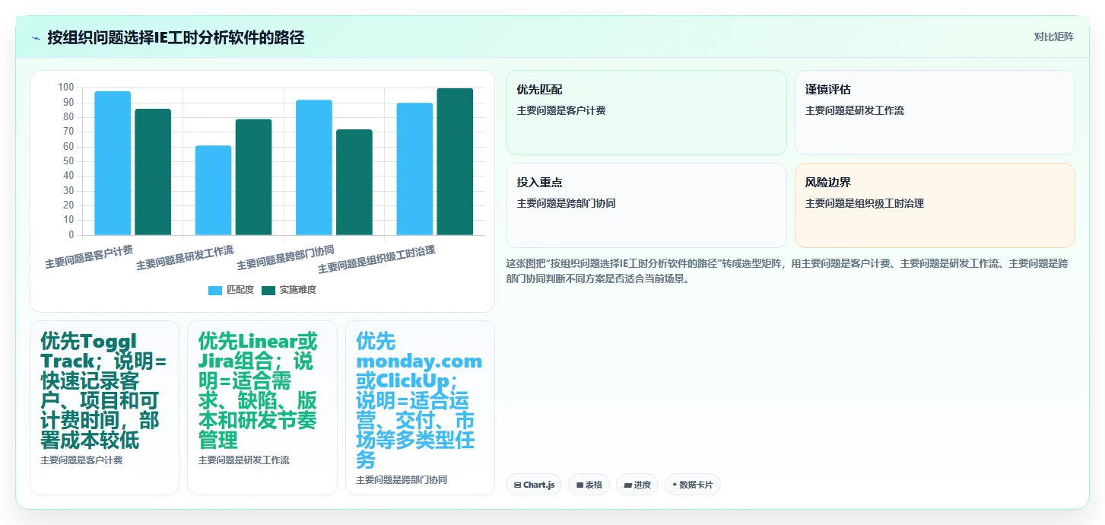Viewport: 1105px width, 525px height.
Task: Click the light blue 匹配度 legend swatch
Action: pos(215,290)
